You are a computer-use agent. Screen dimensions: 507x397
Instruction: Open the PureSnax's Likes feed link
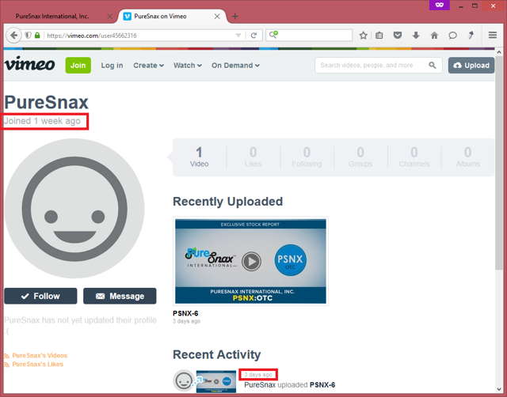pyautogui.click(x=37, y=364)
